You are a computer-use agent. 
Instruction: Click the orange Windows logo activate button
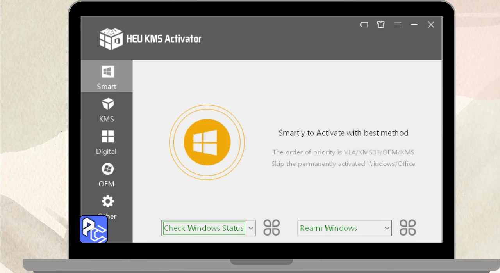207,142
